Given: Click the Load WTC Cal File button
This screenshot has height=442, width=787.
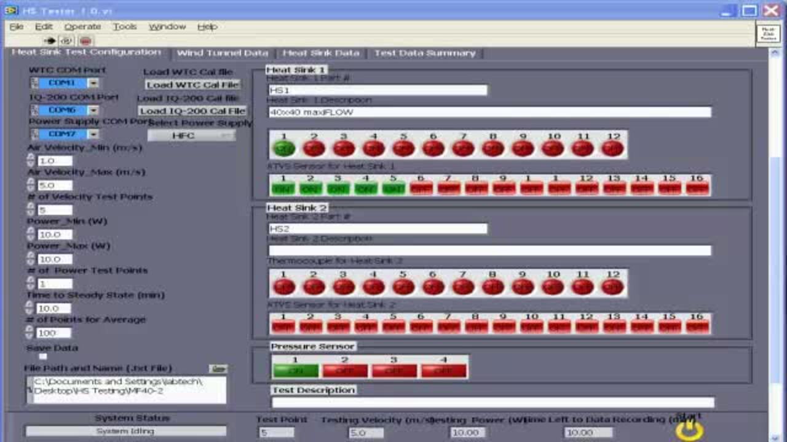Looking at the screenshot, I should pos(193,84).
